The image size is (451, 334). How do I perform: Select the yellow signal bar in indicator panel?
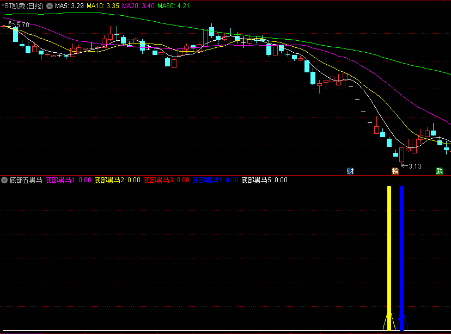(389, 258)
